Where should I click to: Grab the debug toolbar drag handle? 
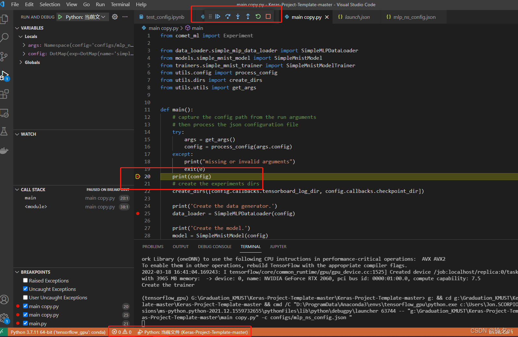click(x=210, y=17)
